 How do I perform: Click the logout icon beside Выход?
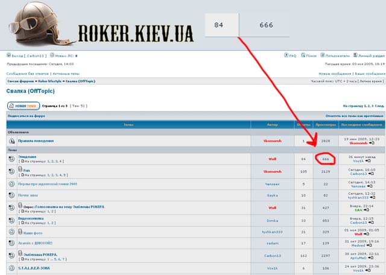tap(8, 55)
